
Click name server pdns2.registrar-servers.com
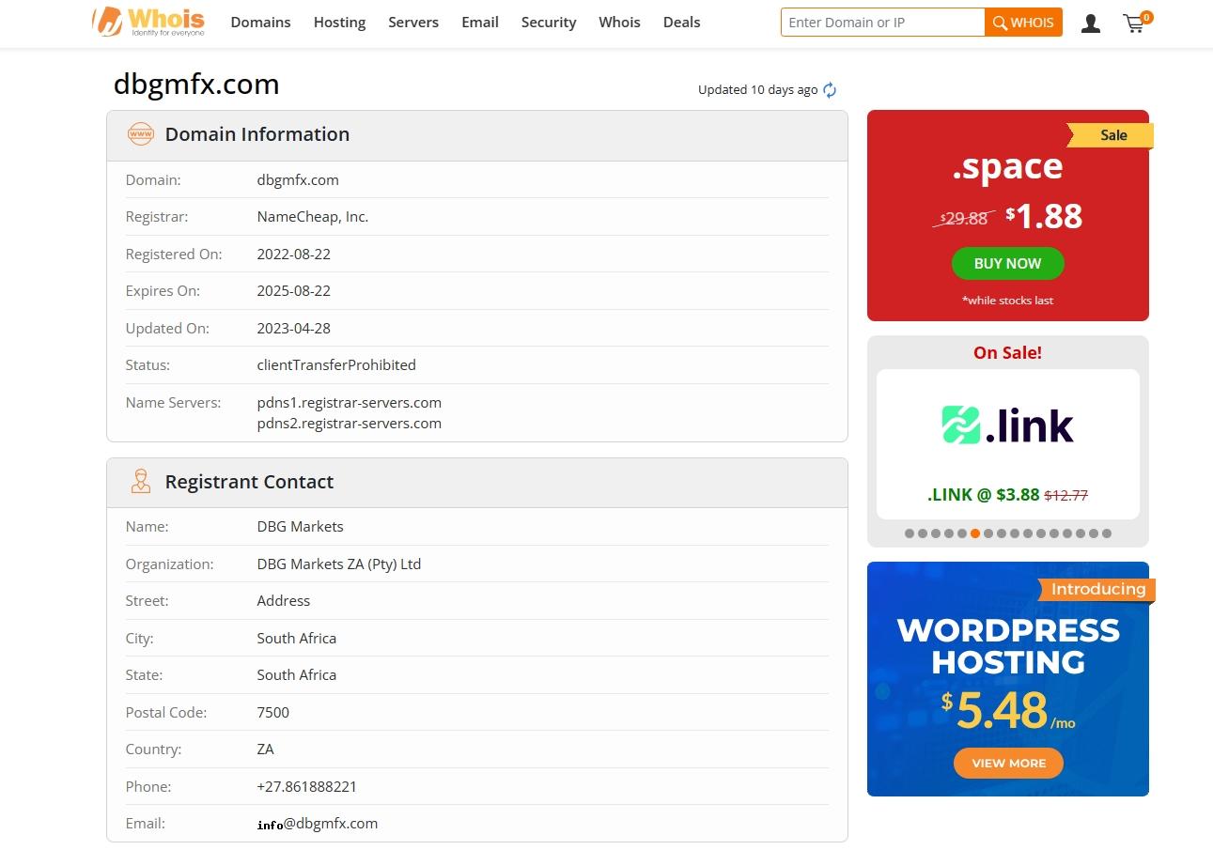(350, 424)
